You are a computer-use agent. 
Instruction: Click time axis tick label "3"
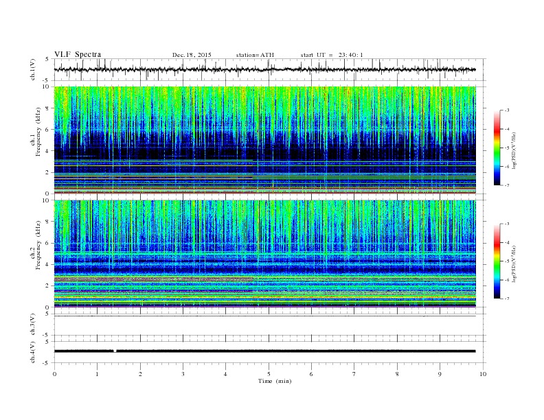click(183, 374)
